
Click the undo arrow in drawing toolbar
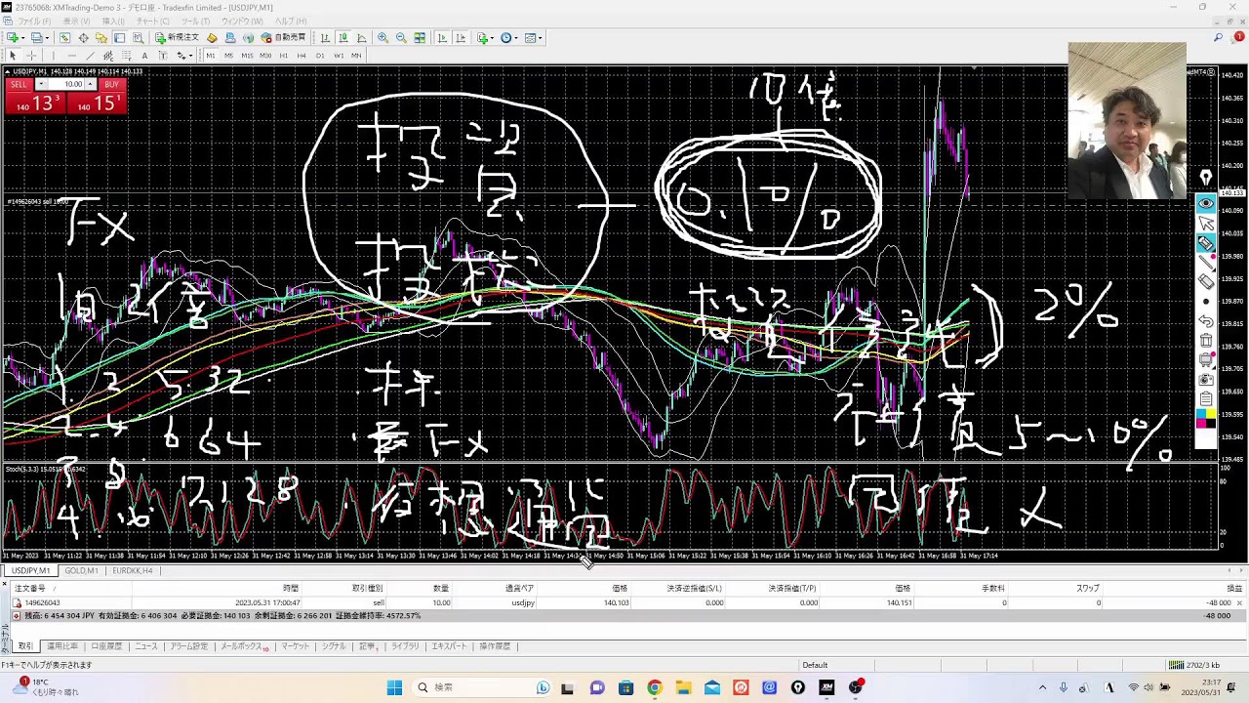tap(1206, 321)
